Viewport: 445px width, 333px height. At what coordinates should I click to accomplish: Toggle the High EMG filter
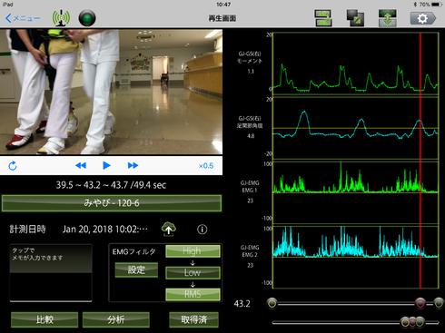click(193, 251)
